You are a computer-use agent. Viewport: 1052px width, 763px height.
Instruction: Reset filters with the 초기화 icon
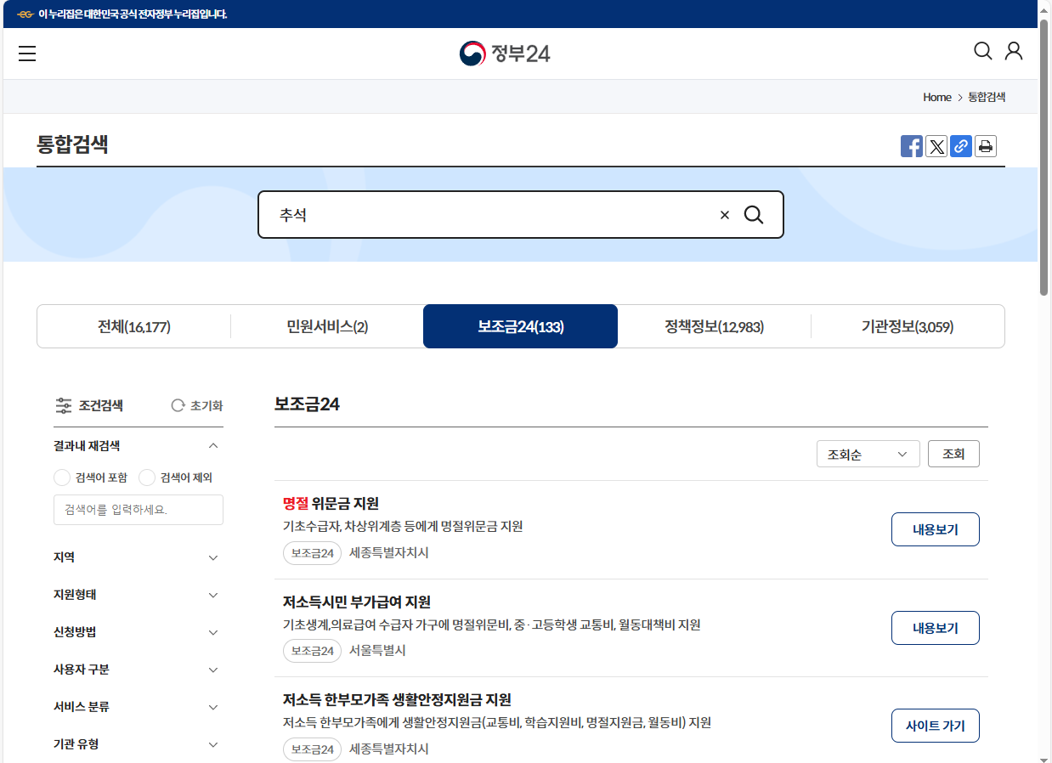[196, 405]
